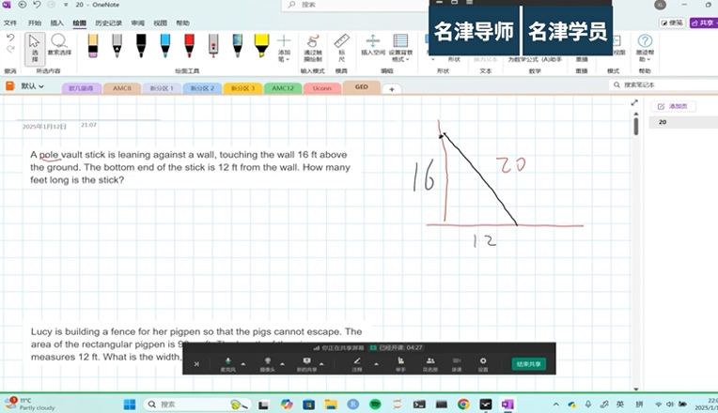Toggle the recording button in meeting toolbar
Image resolution: width=718 pixels, height=413 pixels.
coord(457,363)
